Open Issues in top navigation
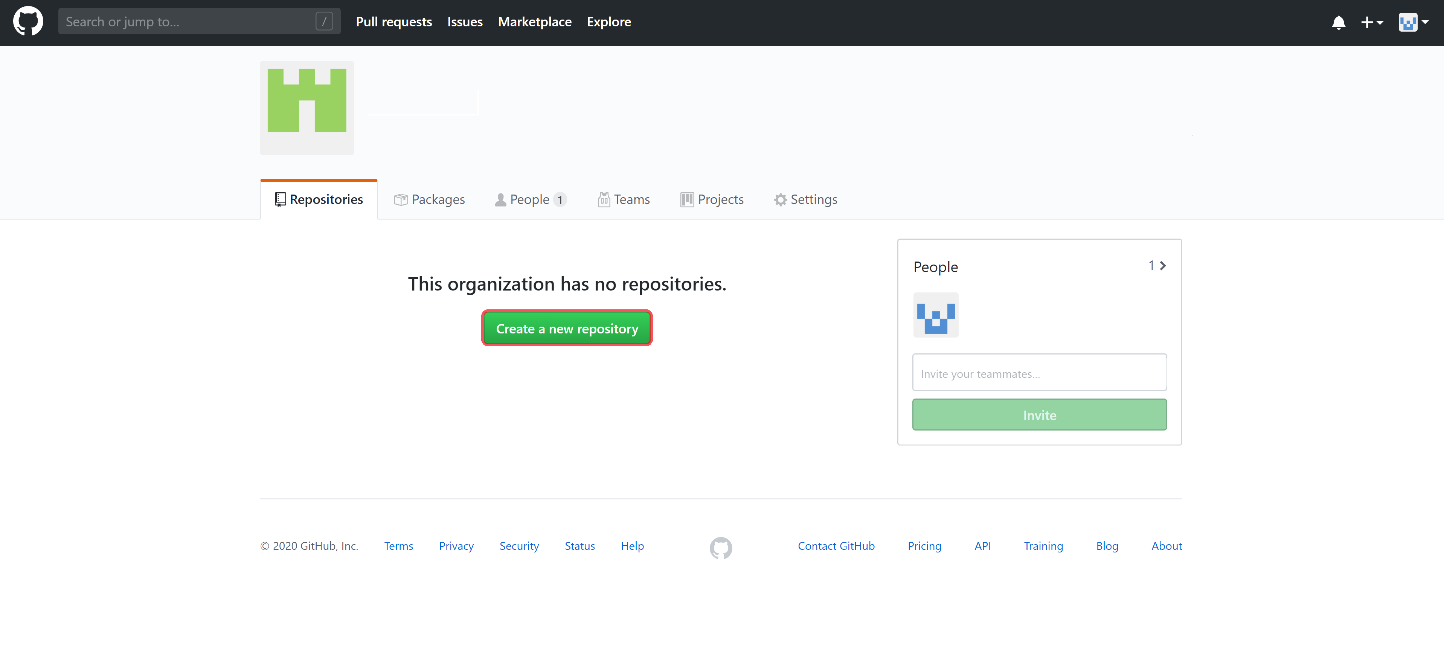 tap(465, 22)
